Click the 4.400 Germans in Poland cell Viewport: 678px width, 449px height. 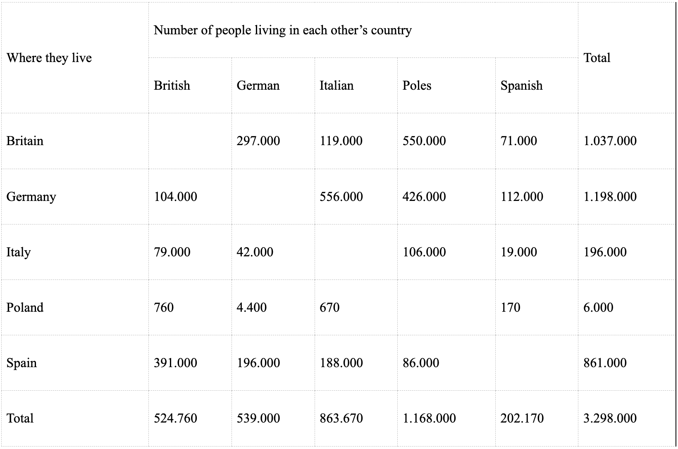[273, 307]
